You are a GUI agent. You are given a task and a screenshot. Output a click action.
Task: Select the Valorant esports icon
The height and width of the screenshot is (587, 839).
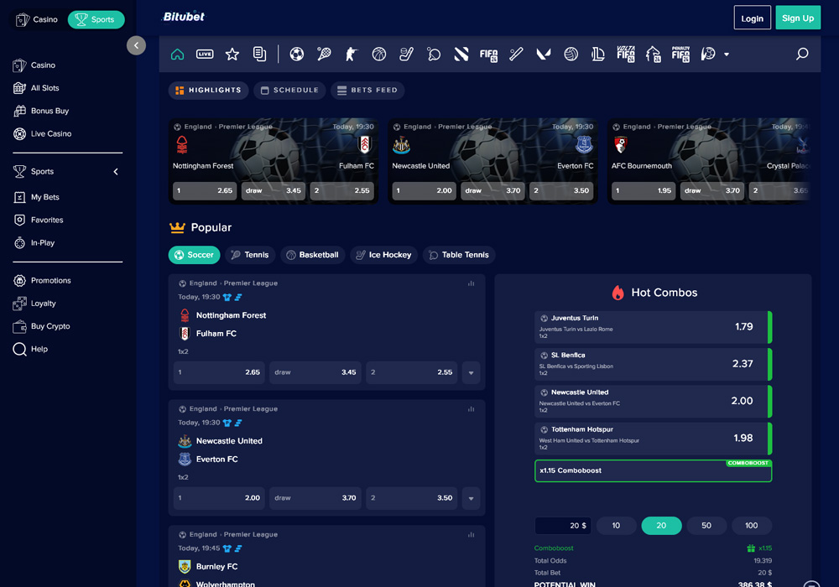click(x=544, y=54)
